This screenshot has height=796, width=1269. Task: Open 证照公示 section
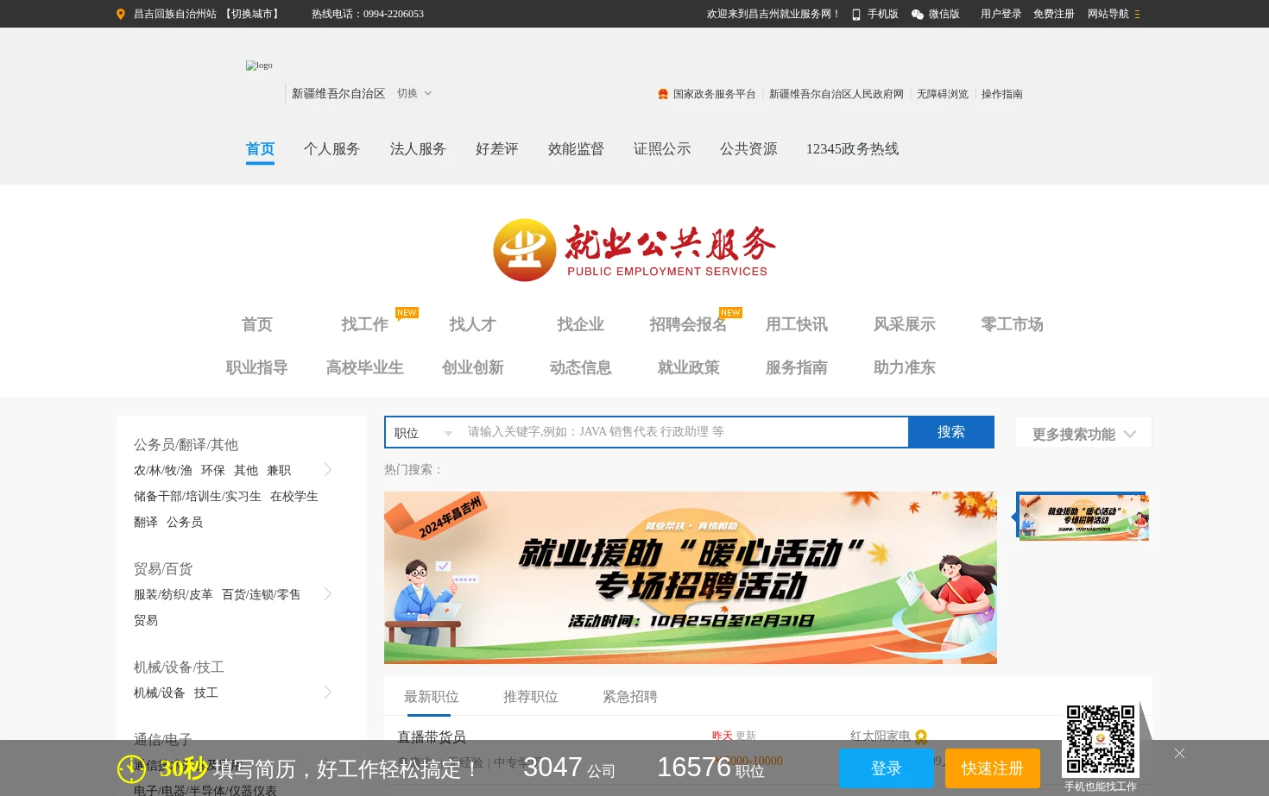pyautogui.click(x=662, y=149)
